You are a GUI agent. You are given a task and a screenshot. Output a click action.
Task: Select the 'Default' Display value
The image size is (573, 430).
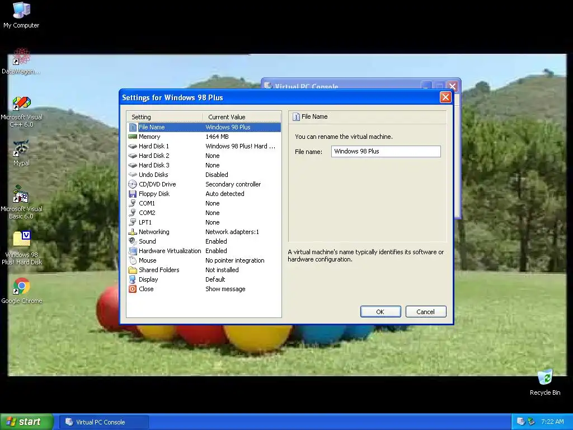click(x=215, y=279)
